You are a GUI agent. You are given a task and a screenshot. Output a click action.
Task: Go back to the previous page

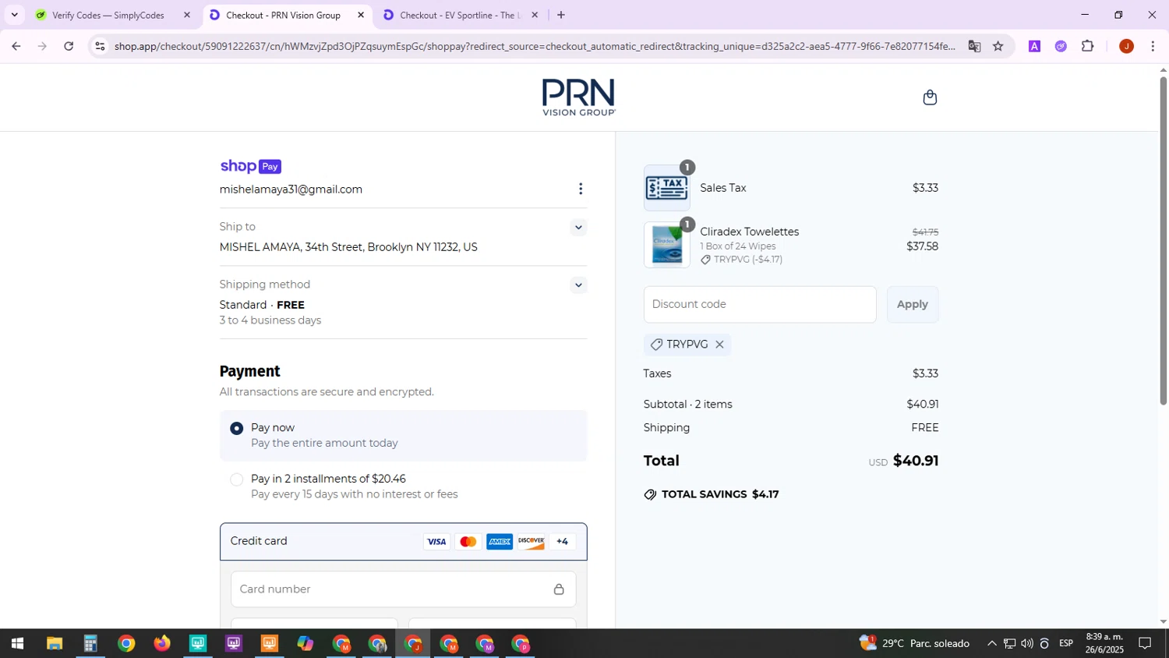(x=16, y=46)
